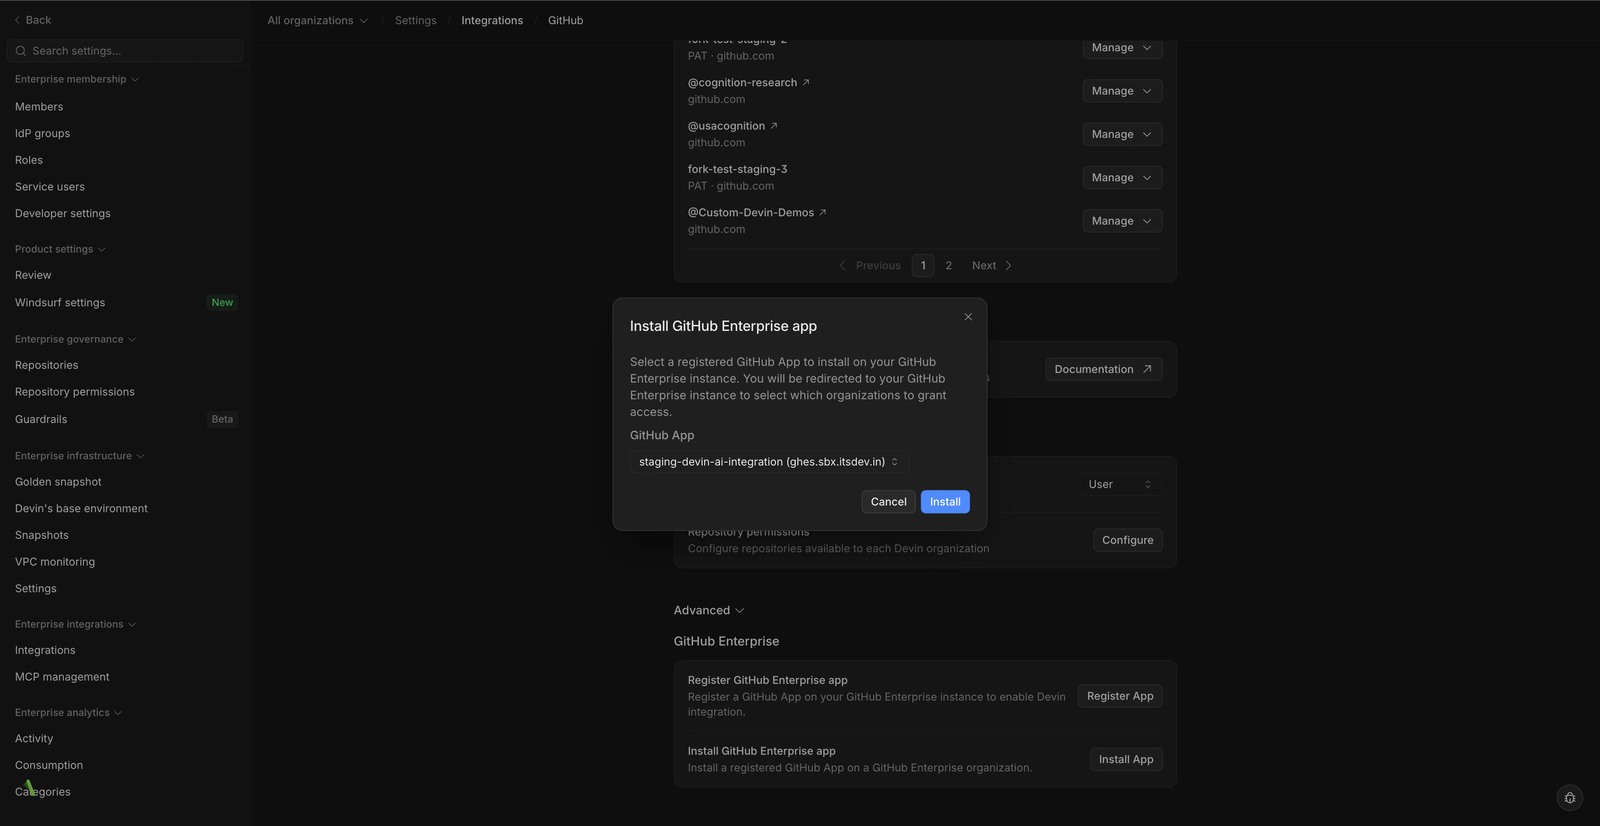
Task: Open infrastructure Settings page in sidebar
Action: point(35,589)
